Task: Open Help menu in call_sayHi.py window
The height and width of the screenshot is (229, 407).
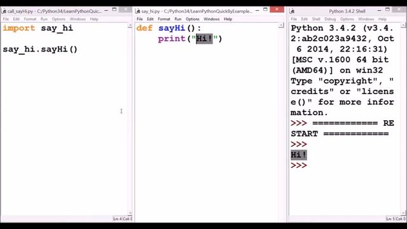Action: pos(94,19)
